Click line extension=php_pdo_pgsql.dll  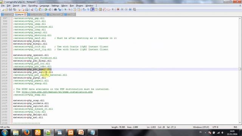coord(33,69)
